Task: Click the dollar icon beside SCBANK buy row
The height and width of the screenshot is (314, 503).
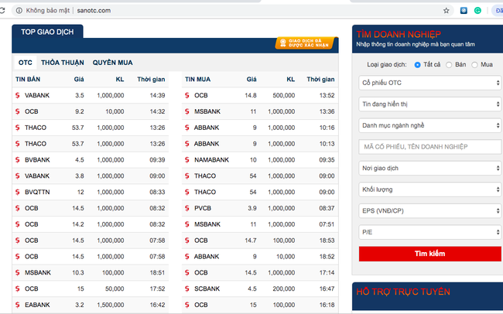Action: pos(187,288)
